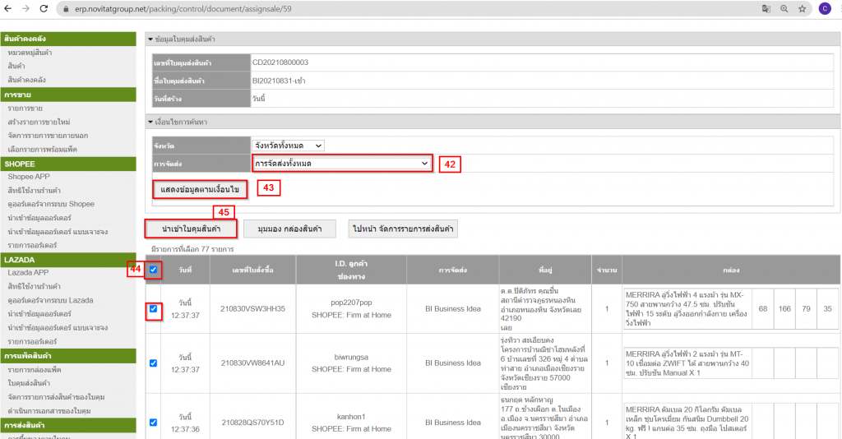Open the browser zoom magnifier icon

pos(784,8)
